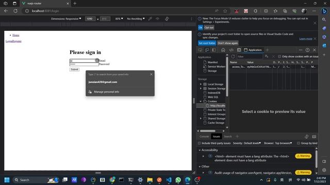Follow the Learn more link

306,39
